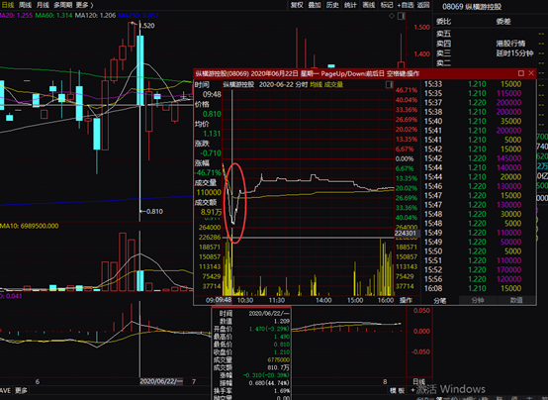The width and height of the screenshot is (548, 400).
Task: Select the 数值 value tab
Action: [516, 300]
